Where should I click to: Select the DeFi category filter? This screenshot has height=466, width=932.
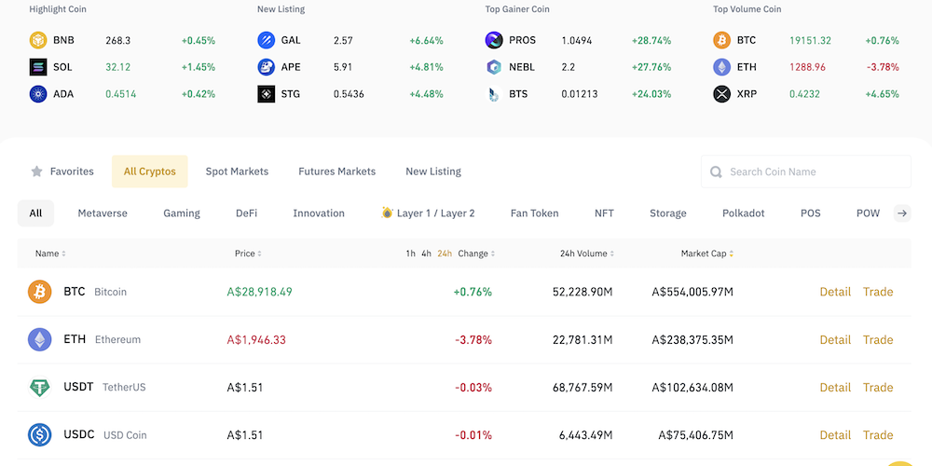coord(246,213)
